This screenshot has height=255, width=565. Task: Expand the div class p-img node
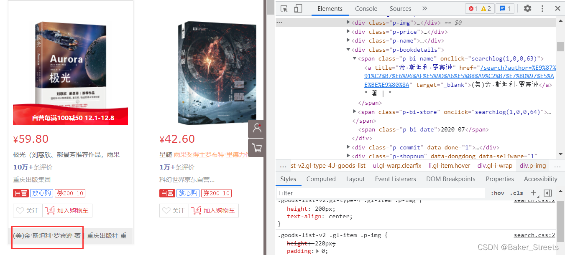(x=348, y=23)
